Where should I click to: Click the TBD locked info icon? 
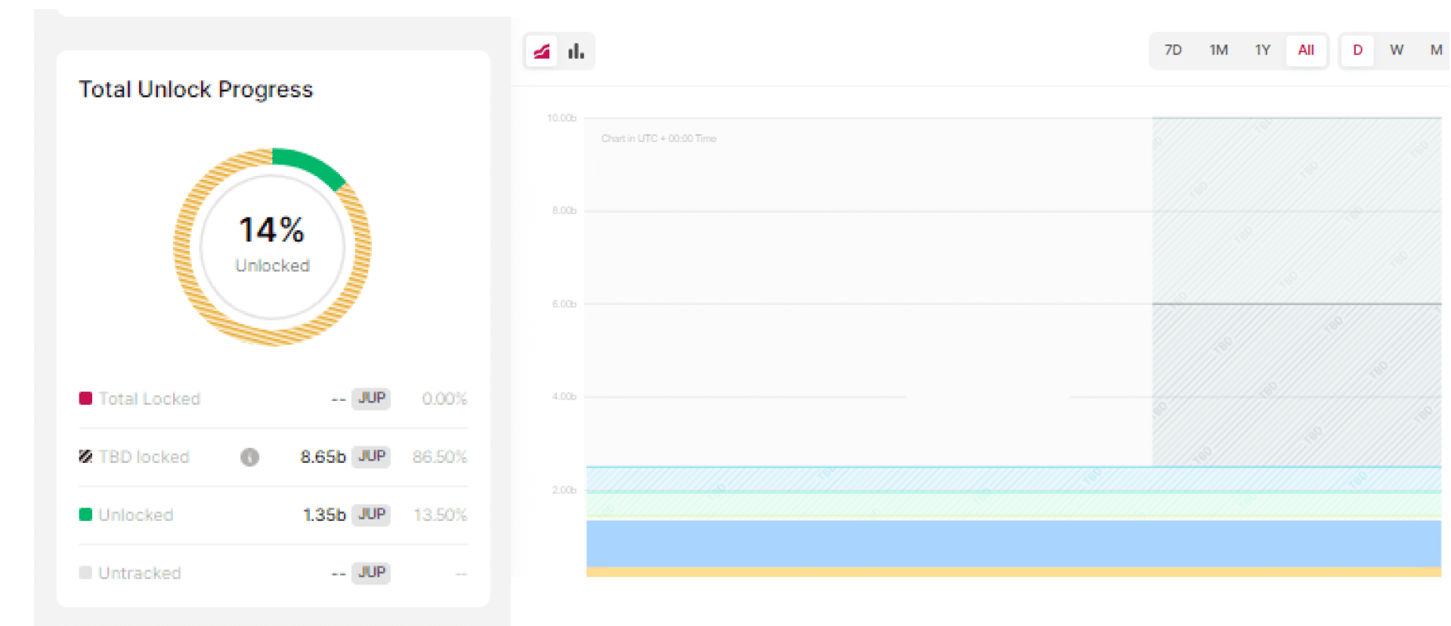[x=249, y=457]
